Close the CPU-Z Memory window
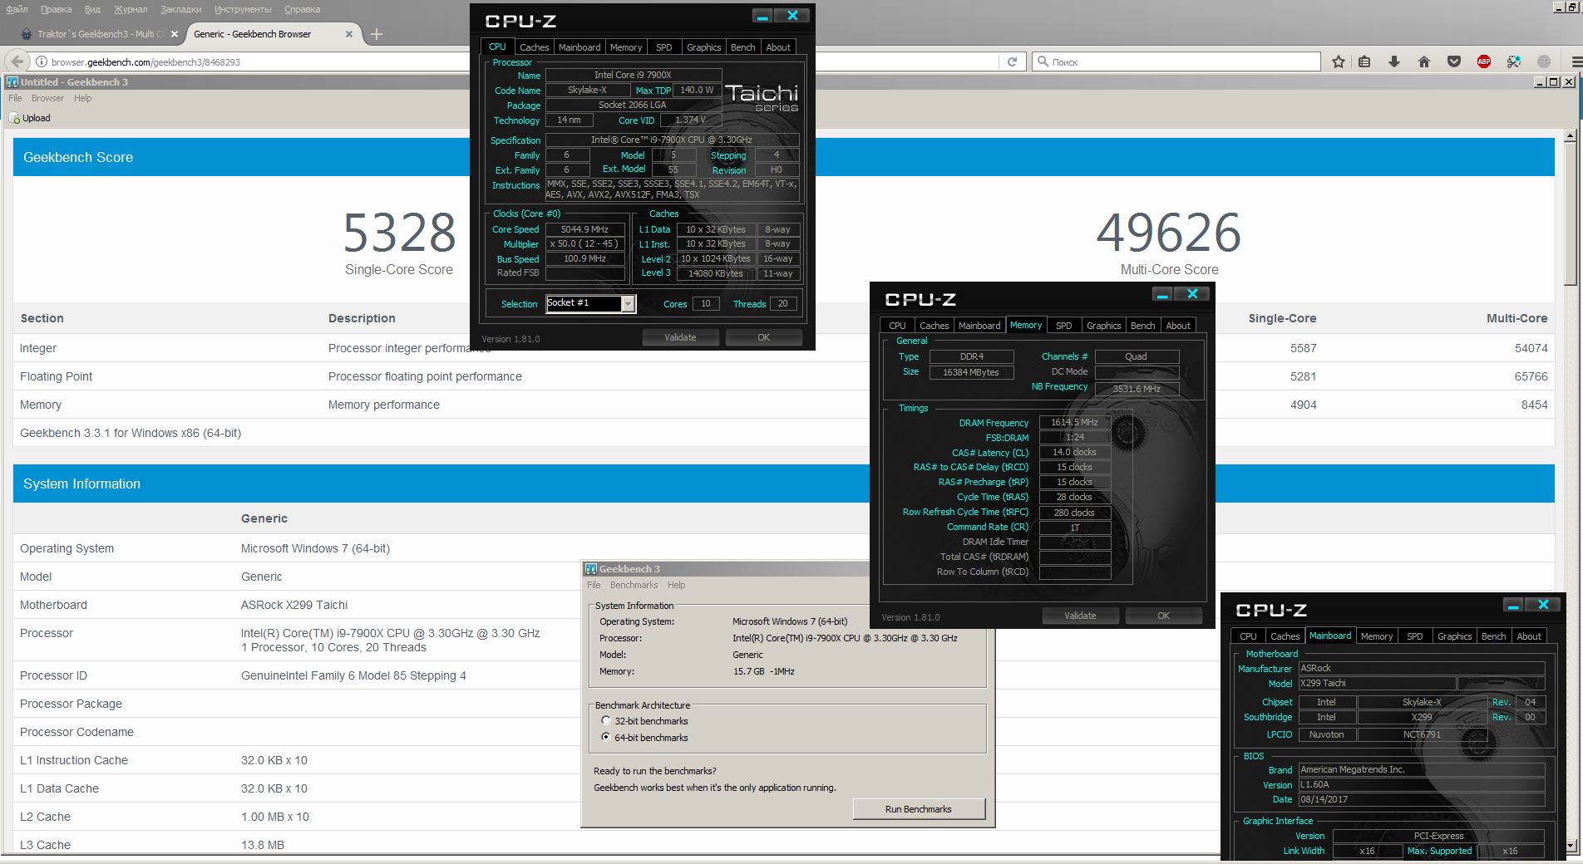The image size is (1583, 864). click(x=1193, y=294)
